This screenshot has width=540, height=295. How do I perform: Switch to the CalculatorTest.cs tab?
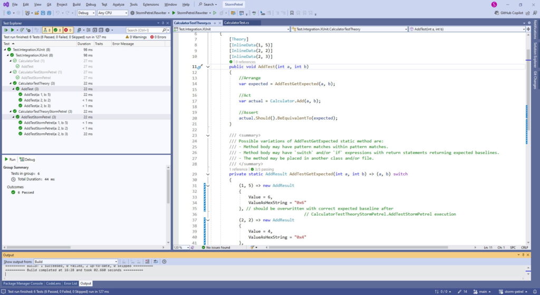tap(236, 23)
